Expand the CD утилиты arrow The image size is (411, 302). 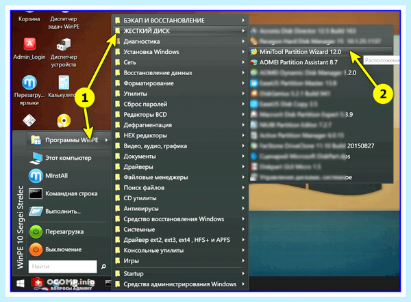(x=243, y=198)
